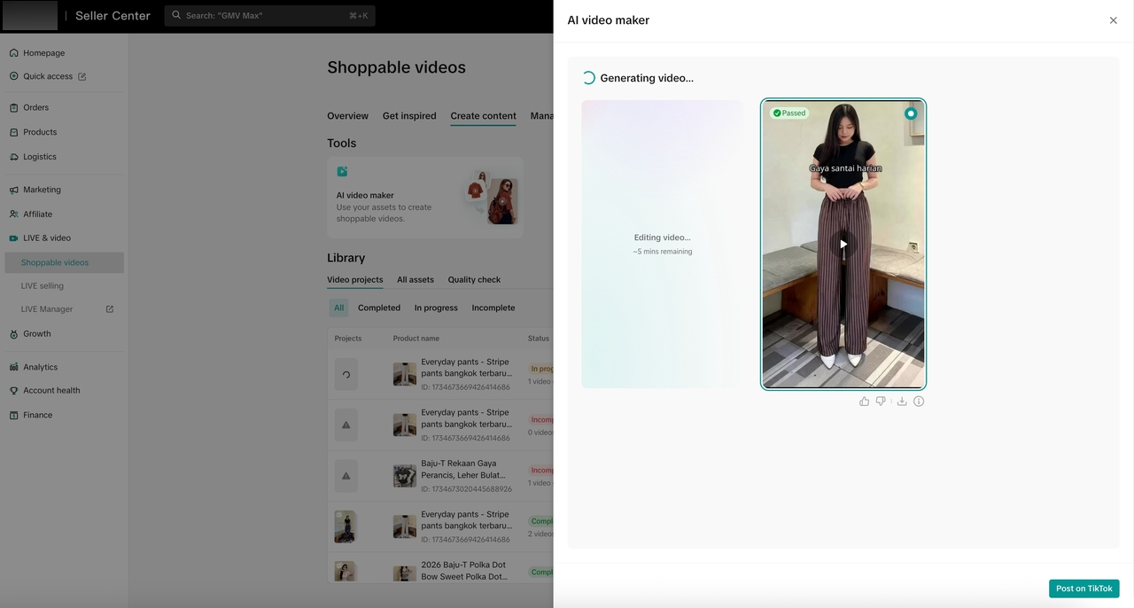Image resolution: width=1134 pixels, height=608 pixels.
Task: Switch to the Get inspired tab
Action: point(409,116)
